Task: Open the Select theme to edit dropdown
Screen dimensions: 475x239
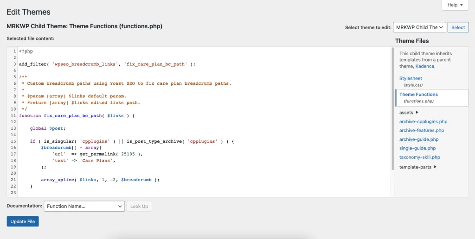Action: coord(419,27)
